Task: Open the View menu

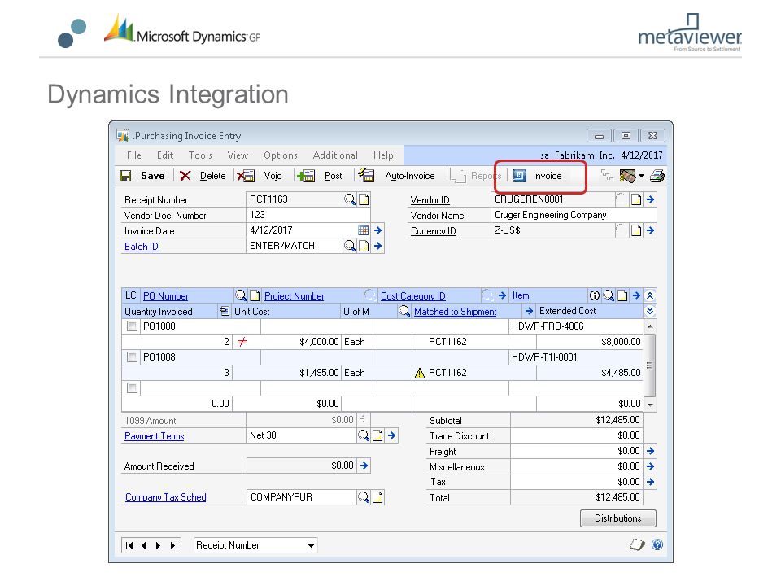Action: click(x=238, y=155)
